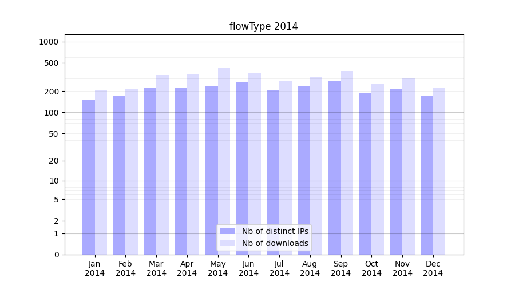
Task: Click the 'Feb 2014' x-axis label
Action: [125, 268]
